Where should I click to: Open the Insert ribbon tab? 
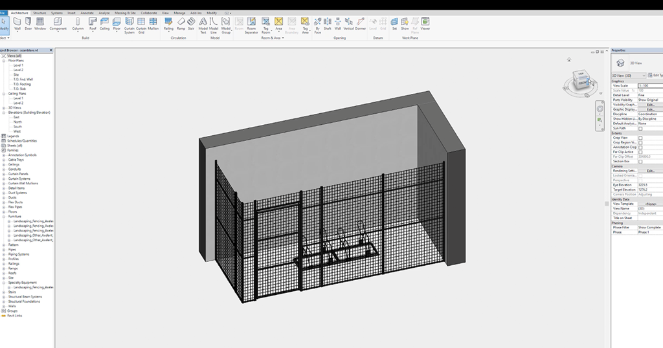(71, 13)
